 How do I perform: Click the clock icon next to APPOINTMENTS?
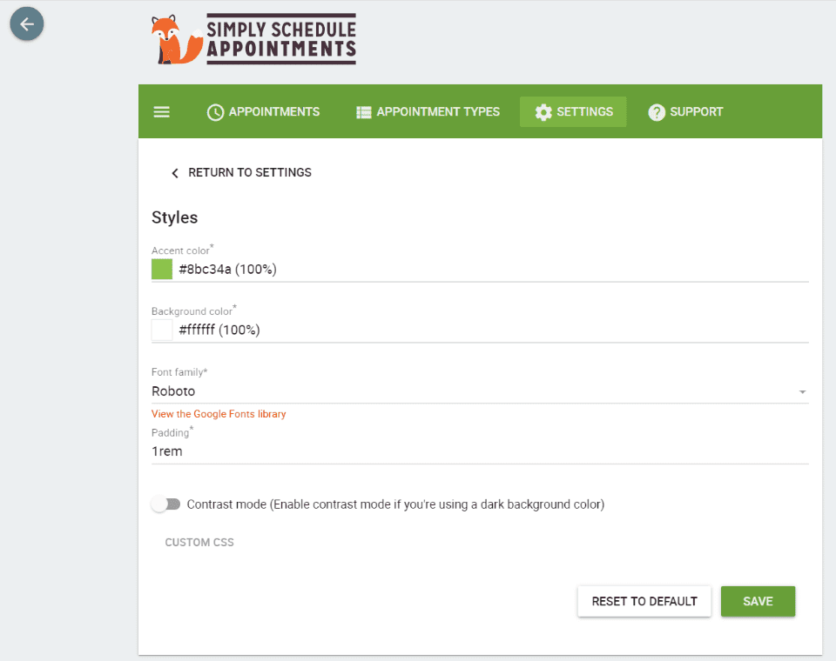215,111
